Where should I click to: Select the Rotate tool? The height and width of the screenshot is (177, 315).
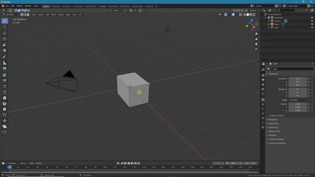tap(4, 39)
